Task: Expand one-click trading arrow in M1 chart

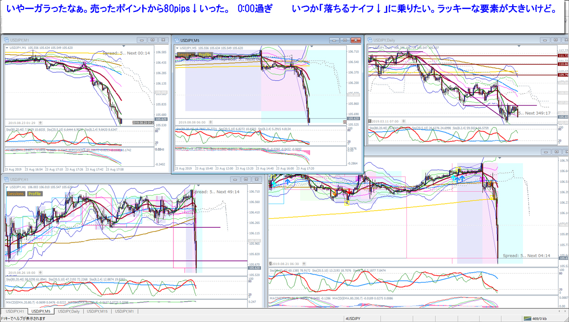Action: 7,47
